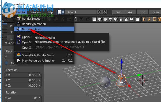Switch to the Ani layout tab
The width and height of the screenshot is (161, 102).
130,12
